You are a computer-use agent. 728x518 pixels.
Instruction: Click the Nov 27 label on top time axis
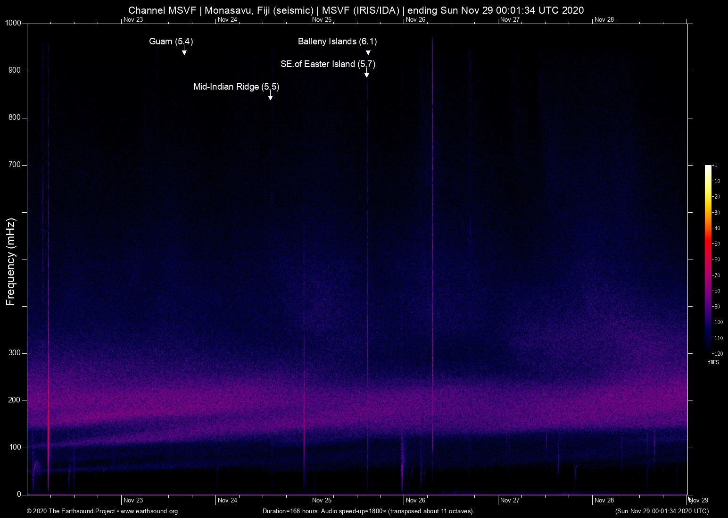pos(510,20)
